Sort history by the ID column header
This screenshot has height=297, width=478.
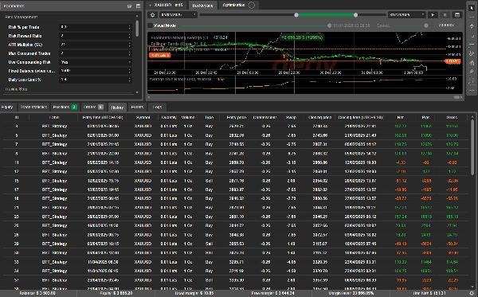17,117
